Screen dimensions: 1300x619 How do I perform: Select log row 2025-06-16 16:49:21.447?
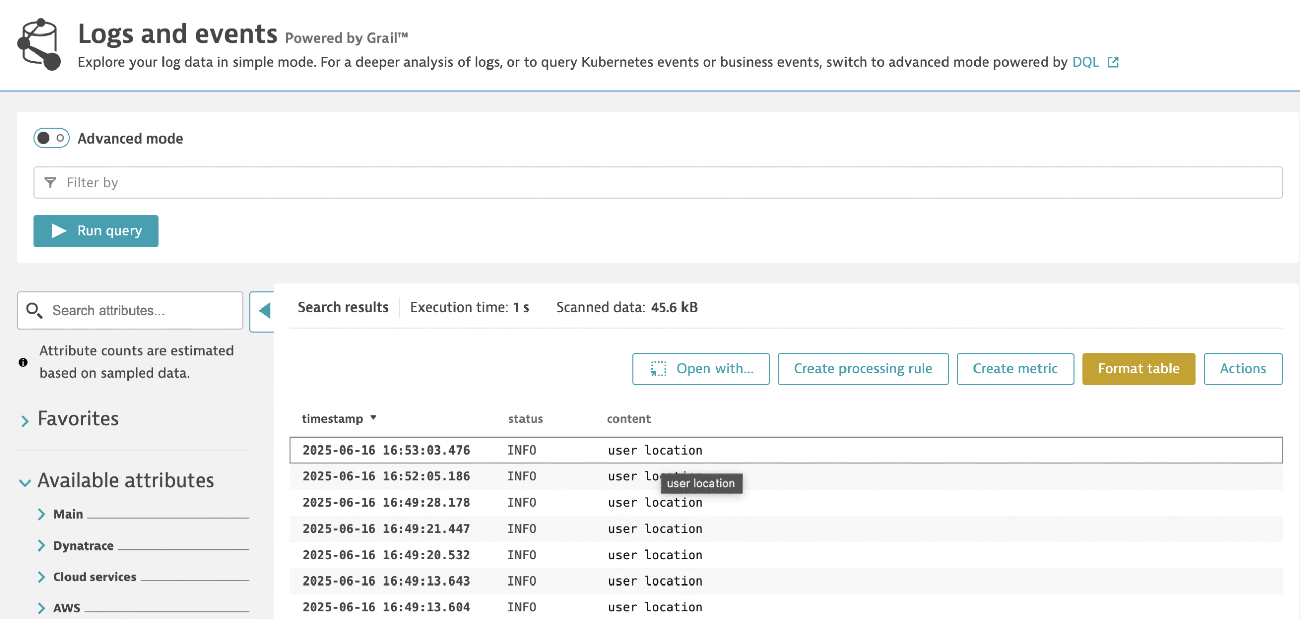coord(786,529)
